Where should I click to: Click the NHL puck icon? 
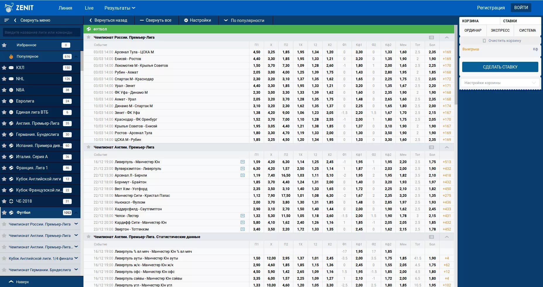[x=11, y=79]
